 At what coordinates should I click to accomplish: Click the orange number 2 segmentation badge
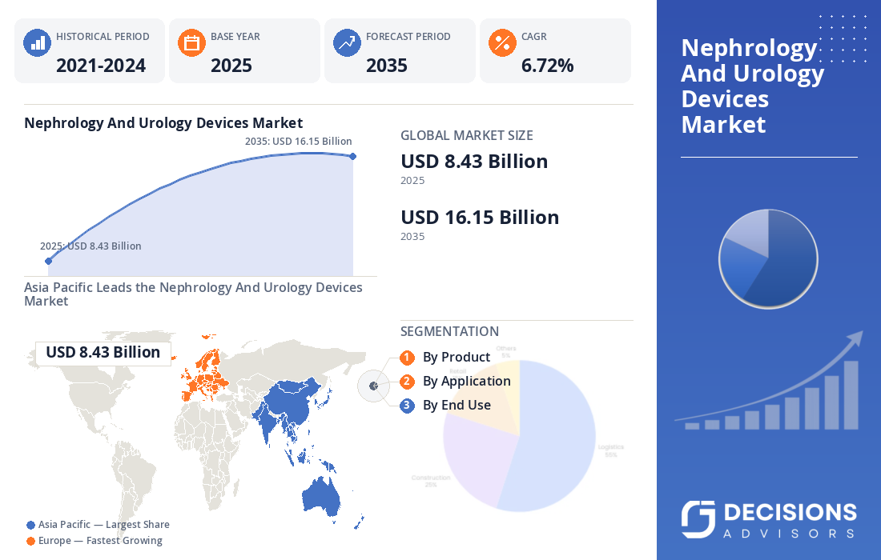pos(408,382)
